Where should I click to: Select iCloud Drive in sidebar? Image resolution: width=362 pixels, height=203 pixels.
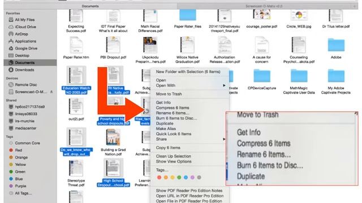[x=25, y=27]
